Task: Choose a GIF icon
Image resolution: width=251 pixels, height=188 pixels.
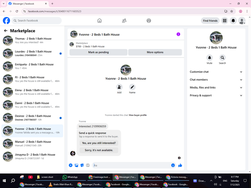Action: pyautogui.click(x=88, y=165)
